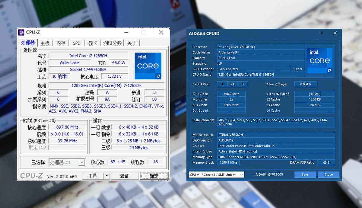Select the 处理器 tab in CPU-Z
This screenshot has height=208, width=362.
(x=28, y=43)
